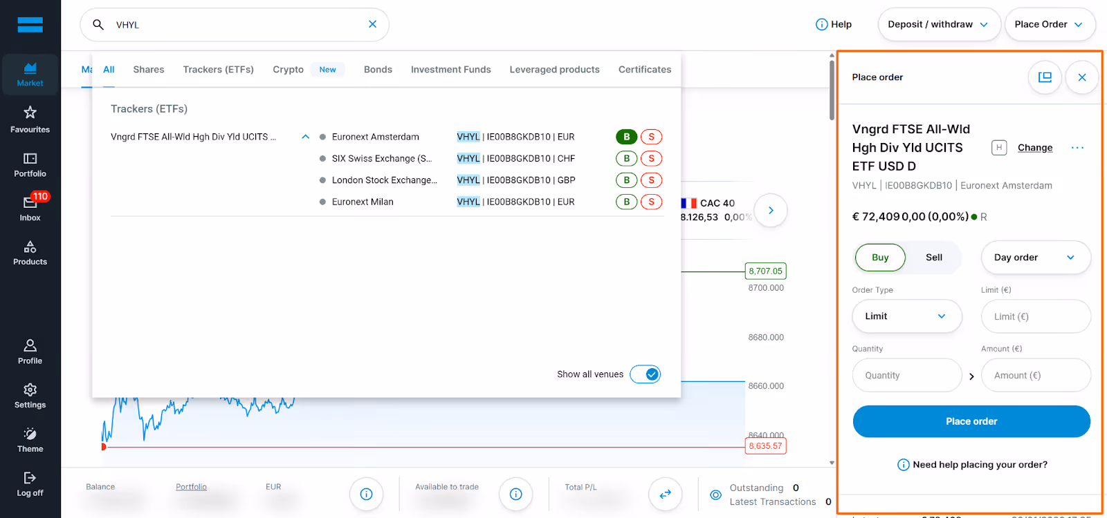Click Sell S for London Stock Exchange
Screen dimensions: 1107x518
(x=651, y=180)
